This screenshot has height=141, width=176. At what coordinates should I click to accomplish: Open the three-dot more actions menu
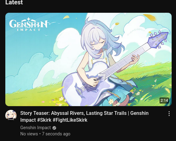(169, 114)
